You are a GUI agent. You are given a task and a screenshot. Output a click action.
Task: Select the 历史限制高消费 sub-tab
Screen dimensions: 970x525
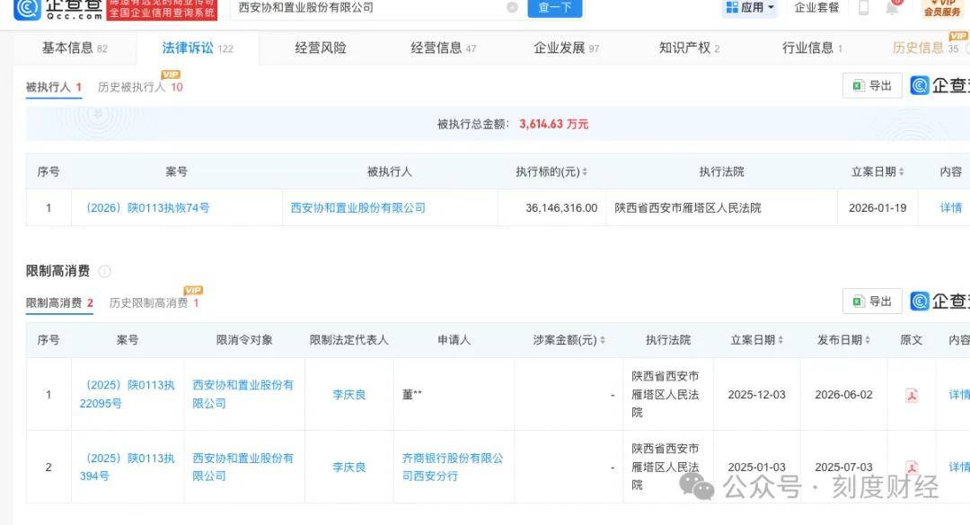point(154,303)
